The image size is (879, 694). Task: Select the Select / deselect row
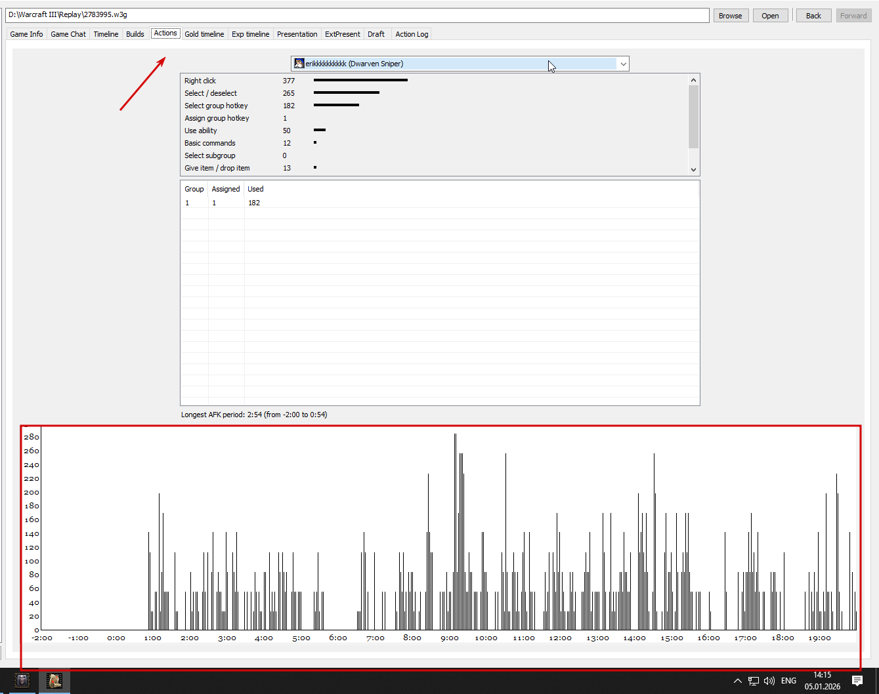[434, 93]
